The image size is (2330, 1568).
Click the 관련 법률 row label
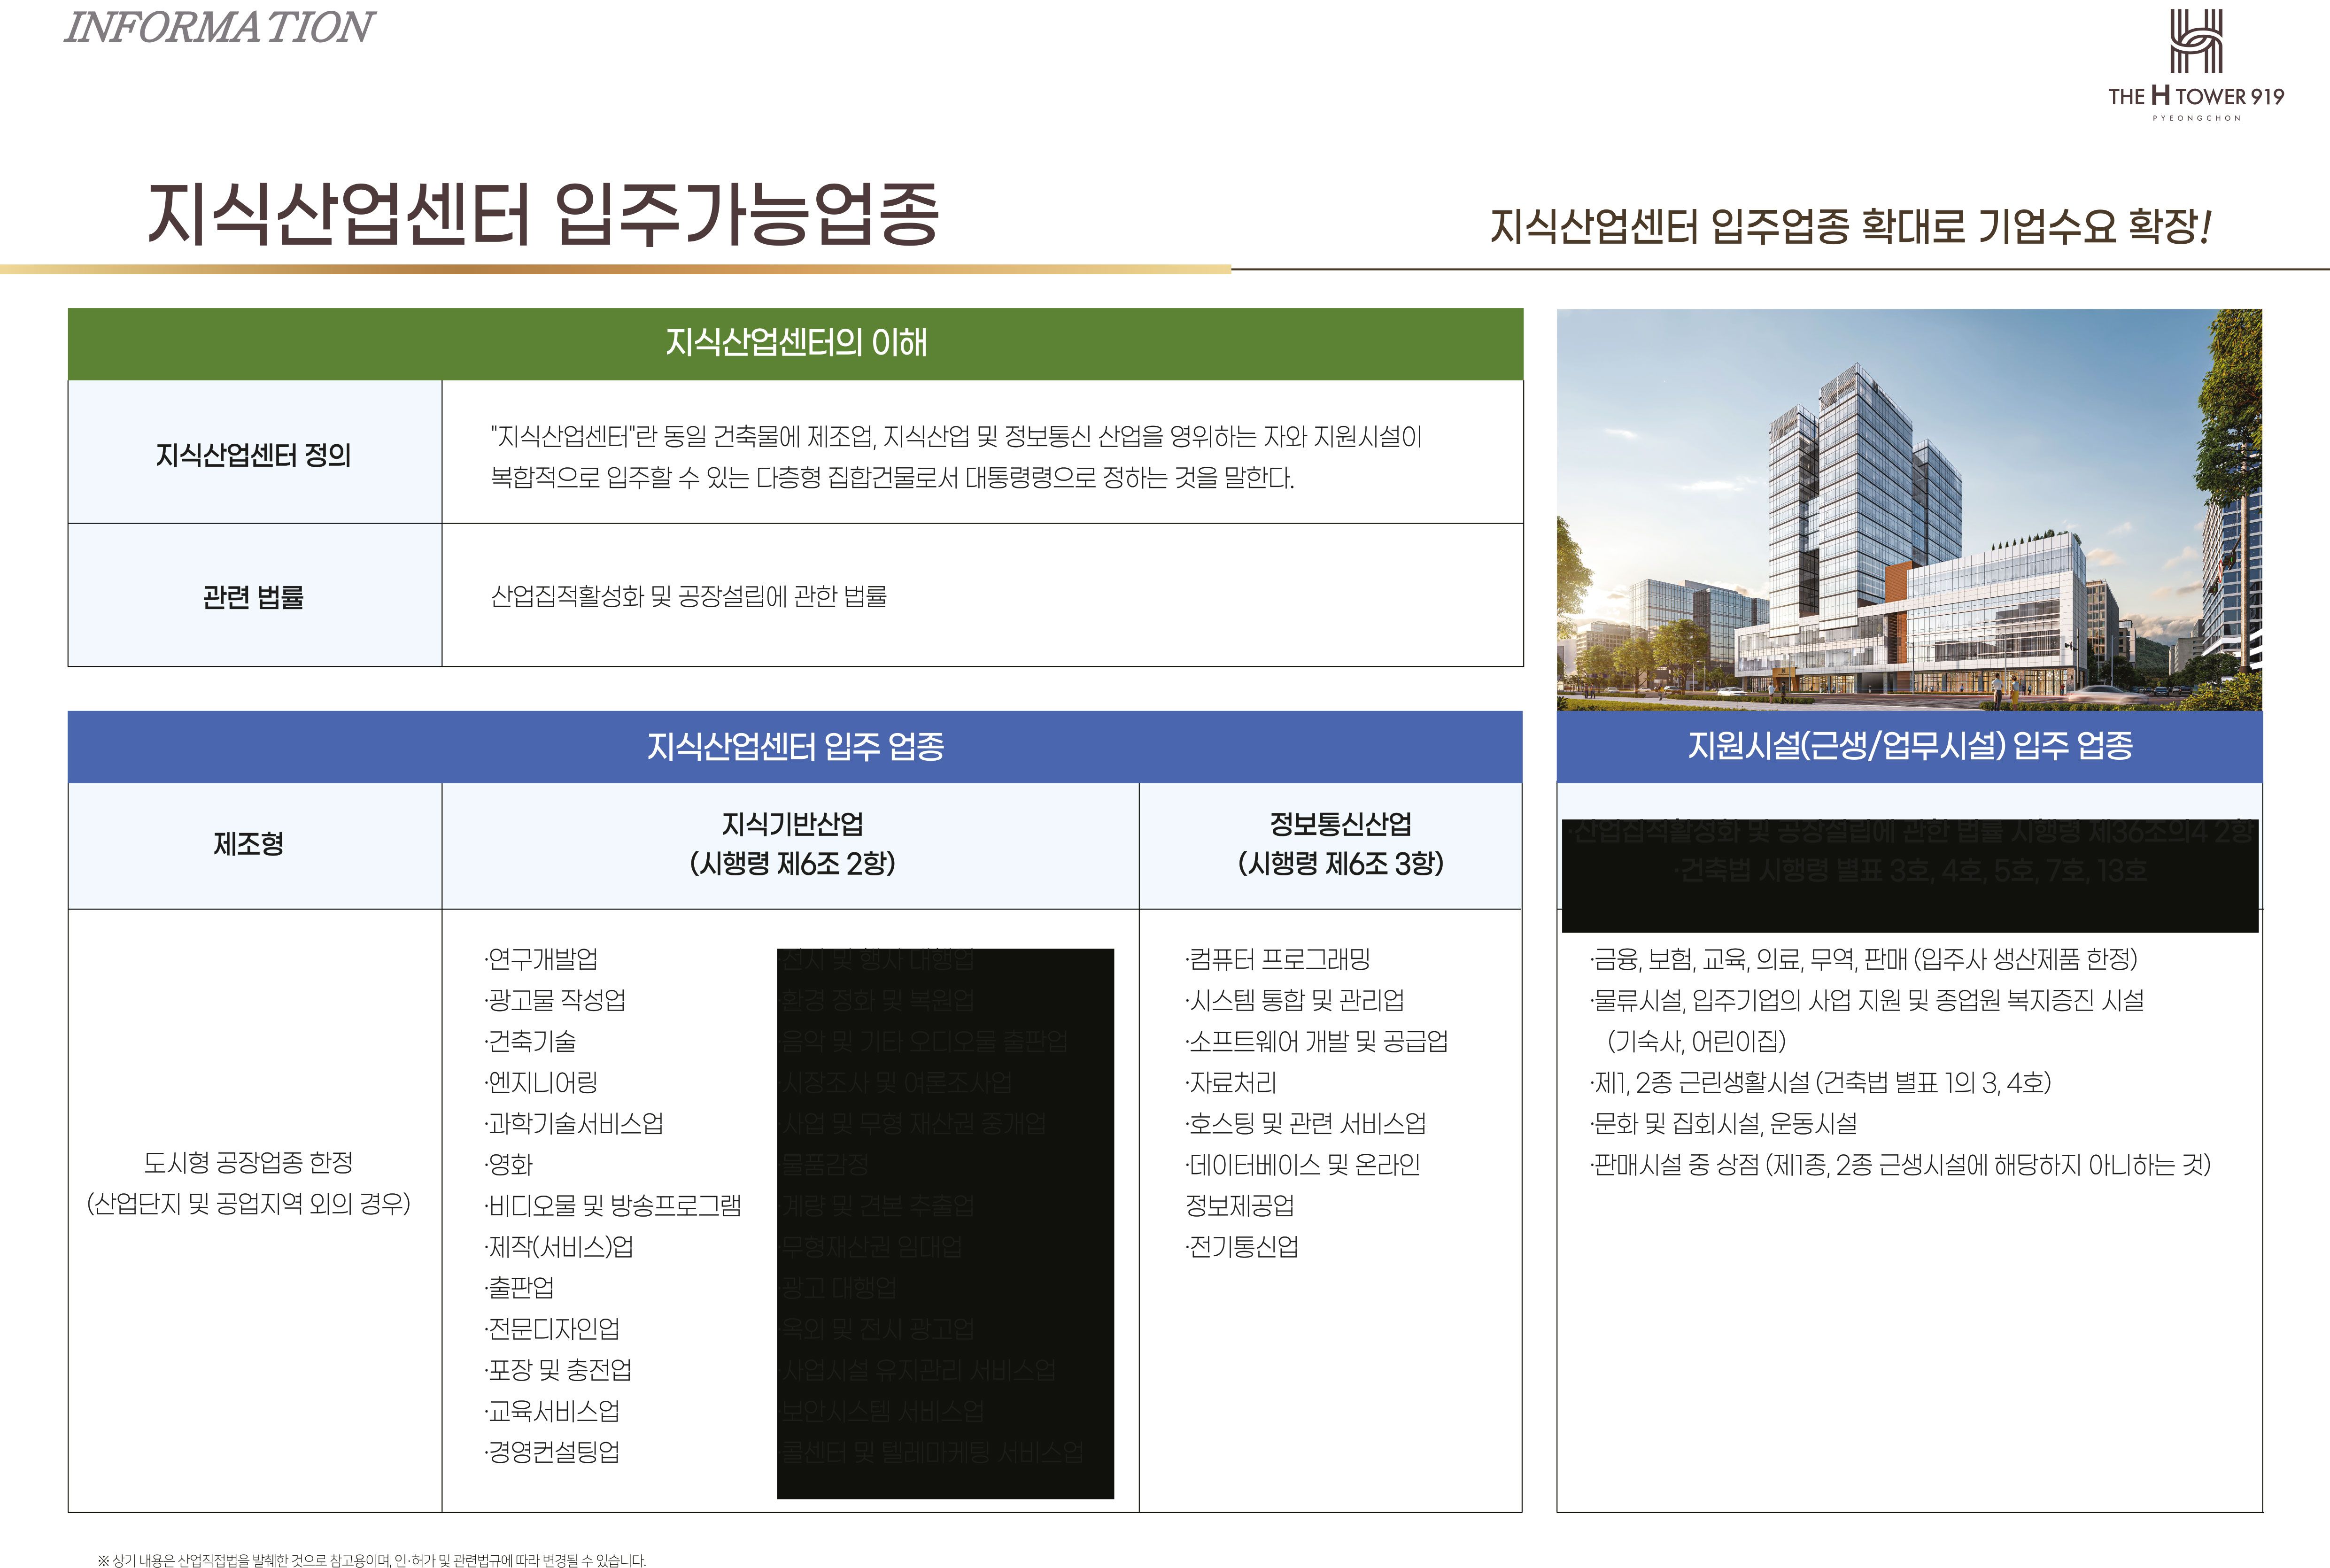tap(254, 597)
